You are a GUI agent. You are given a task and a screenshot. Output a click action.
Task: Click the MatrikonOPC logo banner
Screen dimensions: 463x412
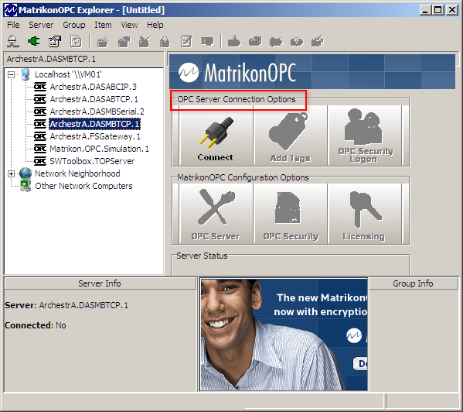[x=312, y=72]
